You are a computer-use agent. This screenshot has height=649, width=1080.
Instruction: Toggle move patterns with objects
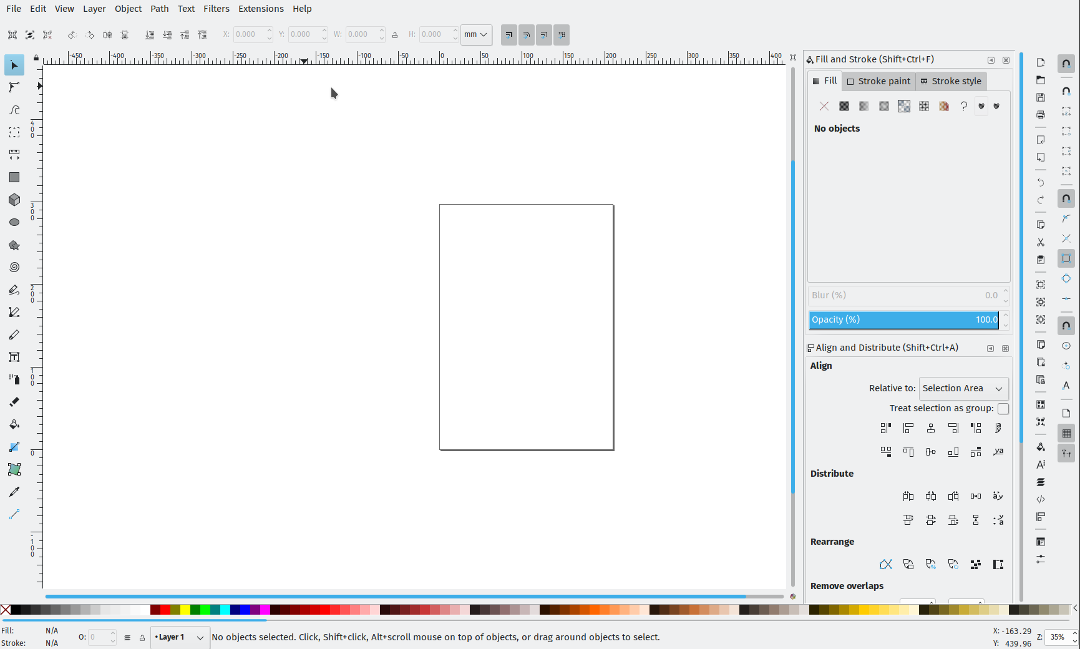tap(562, 35)
